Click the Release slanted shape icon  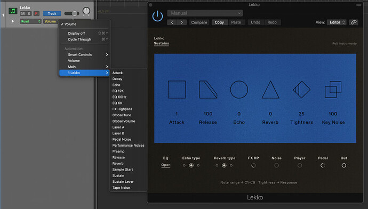(x=208, y=90)
